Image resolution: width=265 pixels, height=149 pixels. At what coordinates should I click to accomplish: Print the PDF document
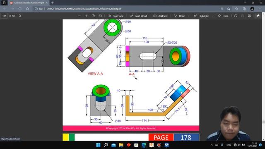pos(236,16)
